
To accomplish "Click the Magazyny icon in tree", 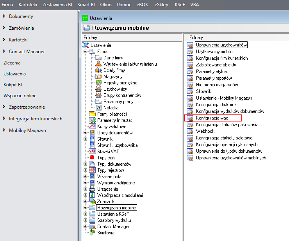I will click(x=98, y=77).
